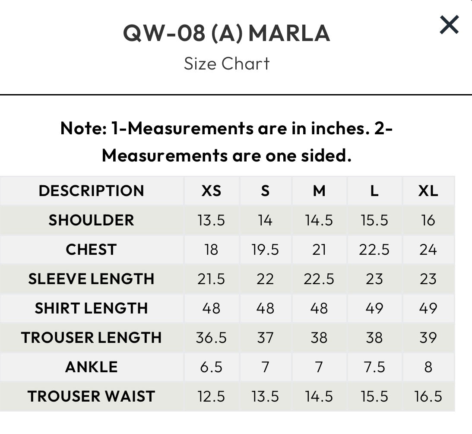Click the TROUSER LENGTH row label
The width and height of the screenshot is (472, 434).
click(x=91, y=338)
